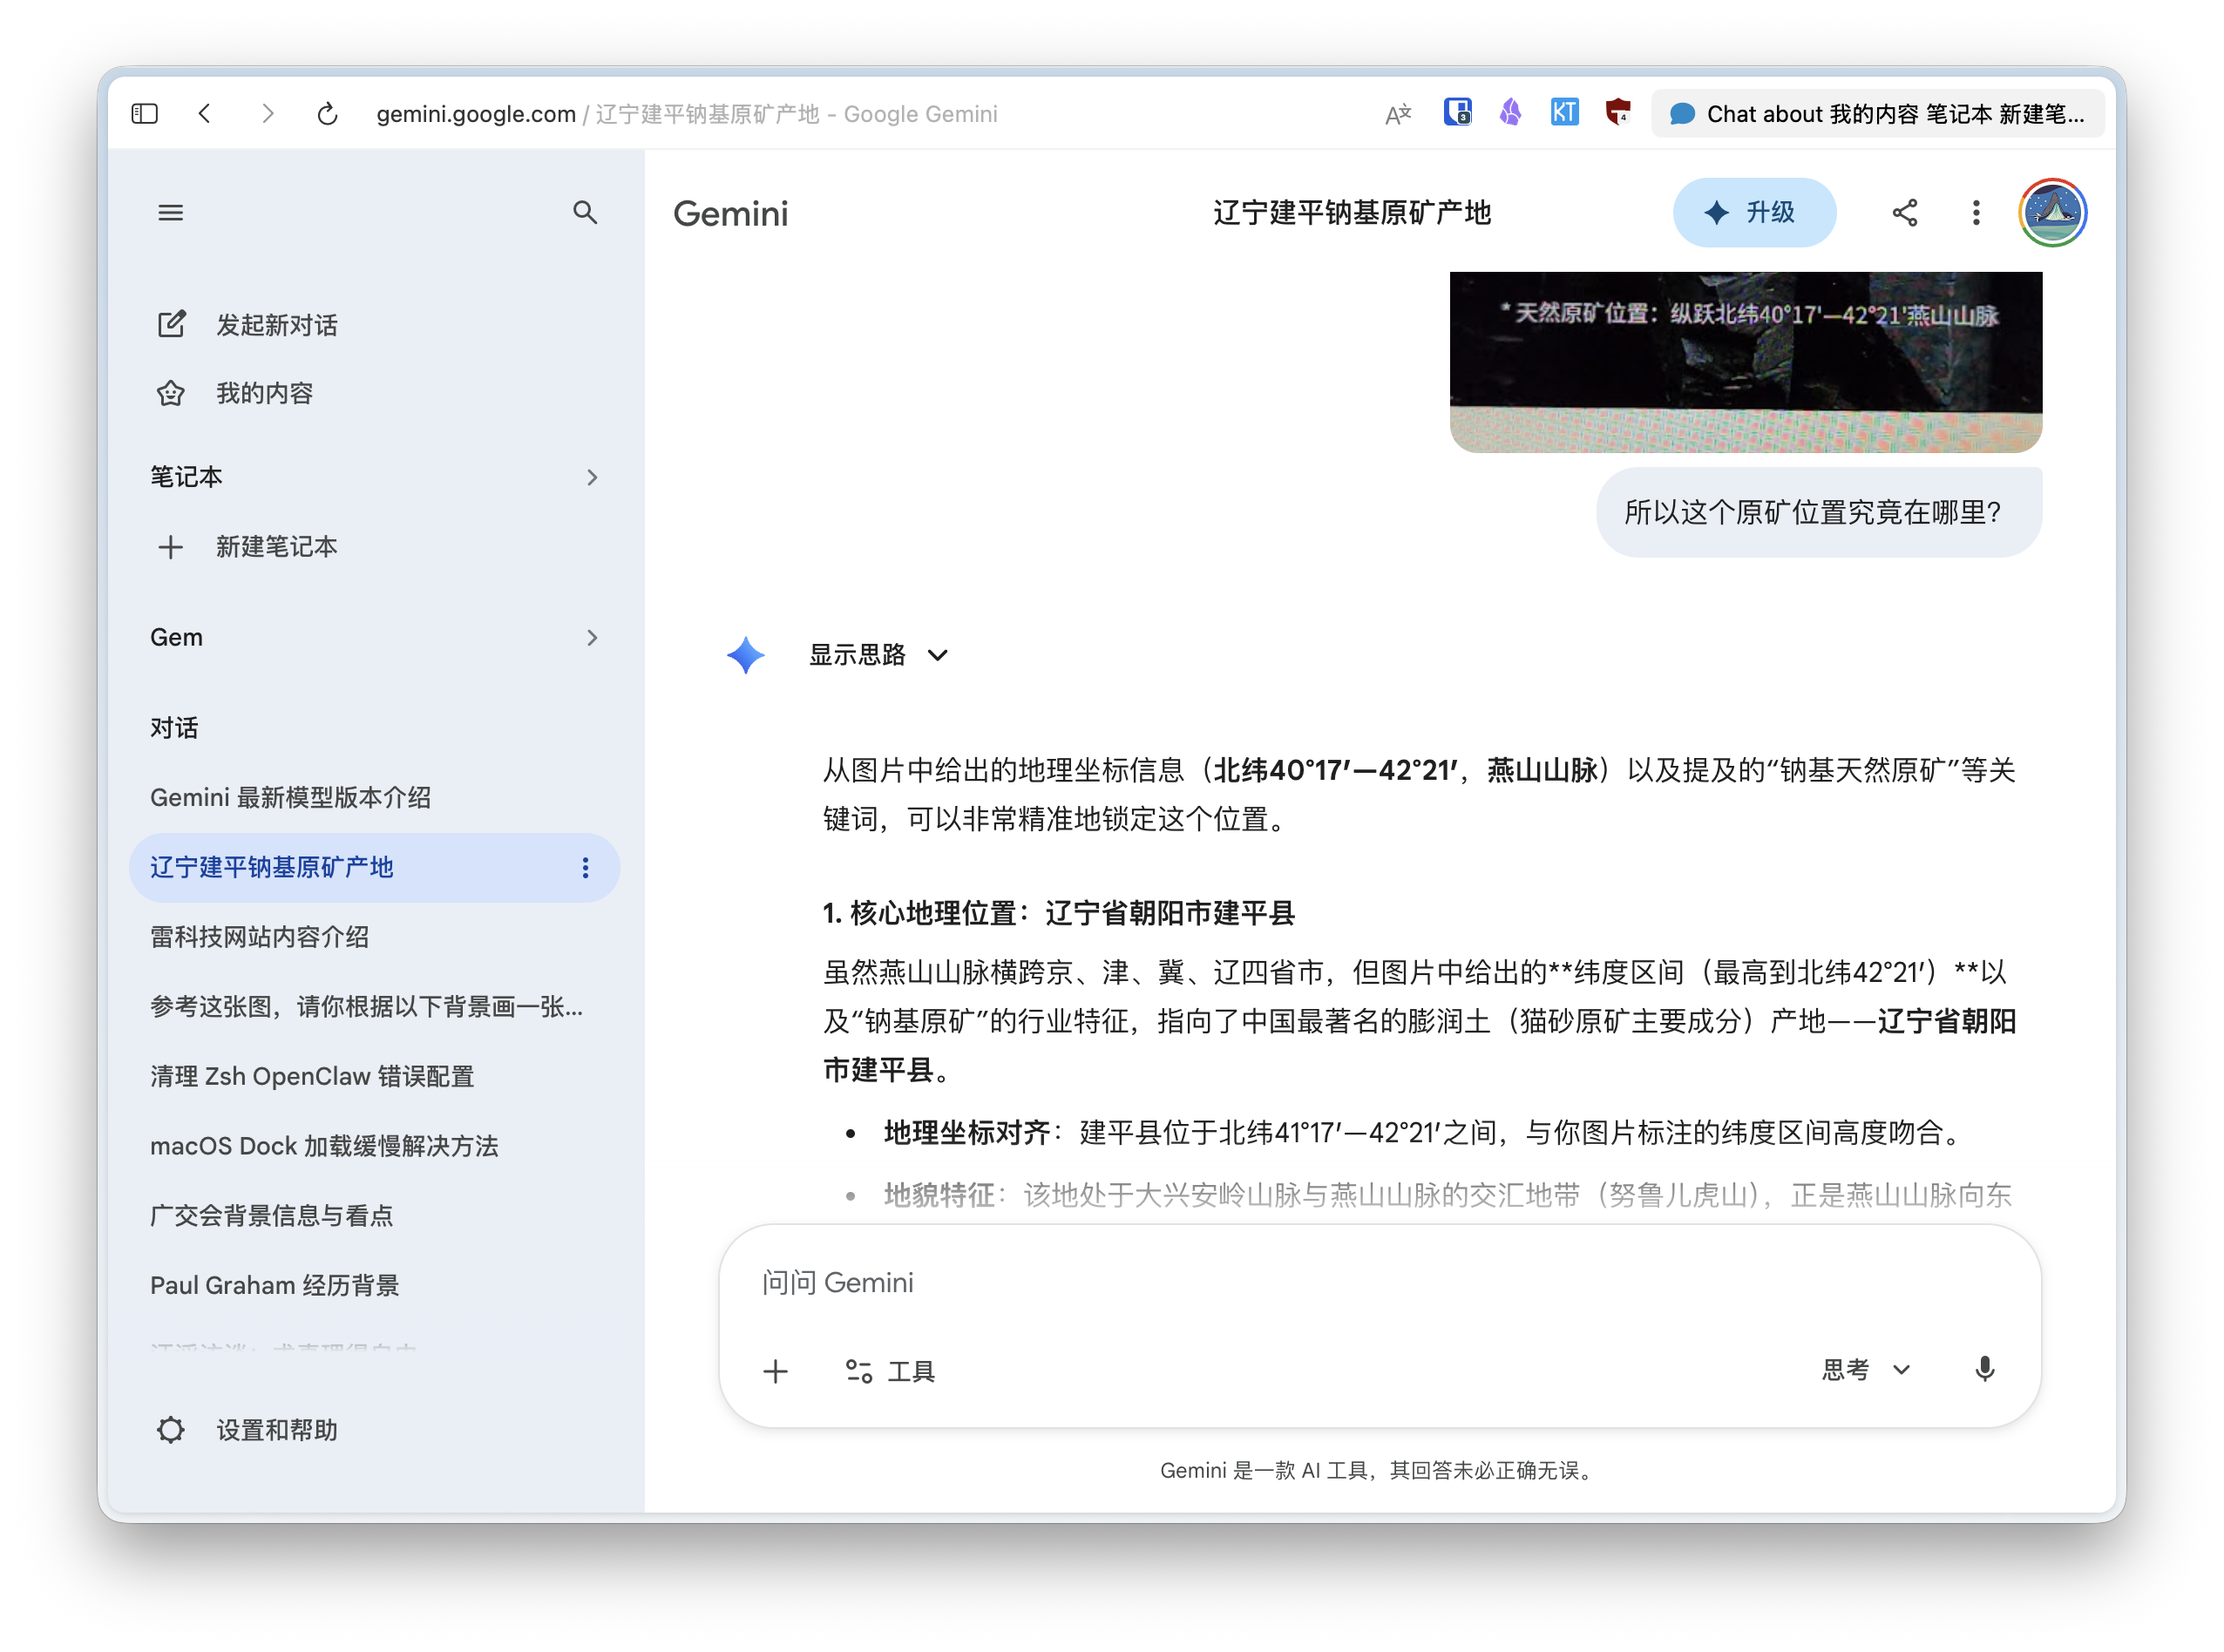Expand the 笔记本 section chevron
The height and width of the screenshot is (1652, 2224).
tap(592, 477)
